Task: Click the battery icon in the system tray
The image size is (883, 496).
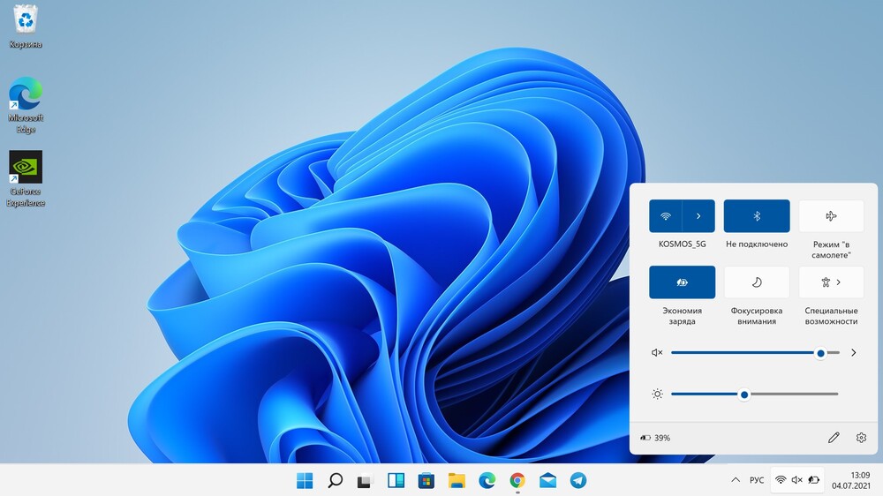Action: 813,480
